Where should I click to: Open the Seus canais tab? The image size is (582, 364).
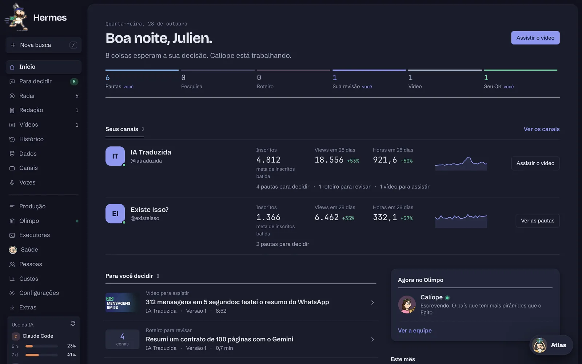click(125, 130)
